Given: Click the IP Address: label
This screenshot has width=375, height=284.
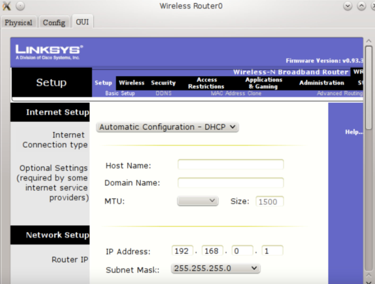Looking at the screenshot, I should point(128,251).
